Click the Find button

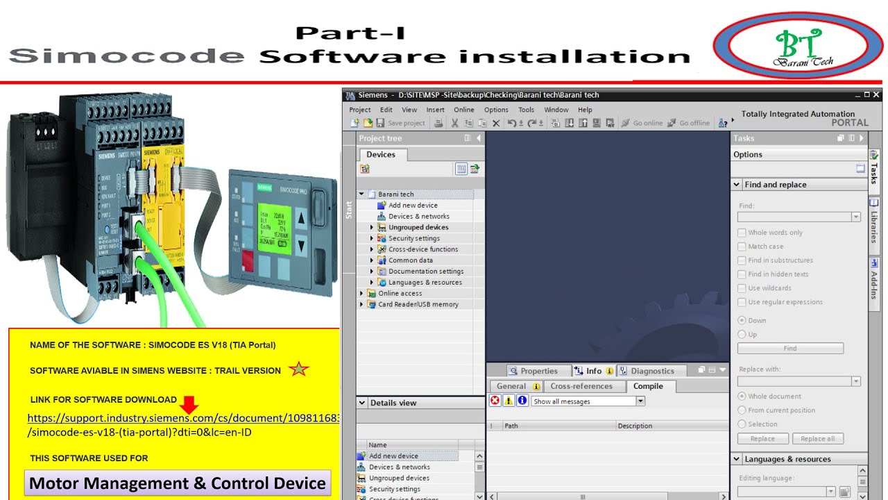(790, 349)
